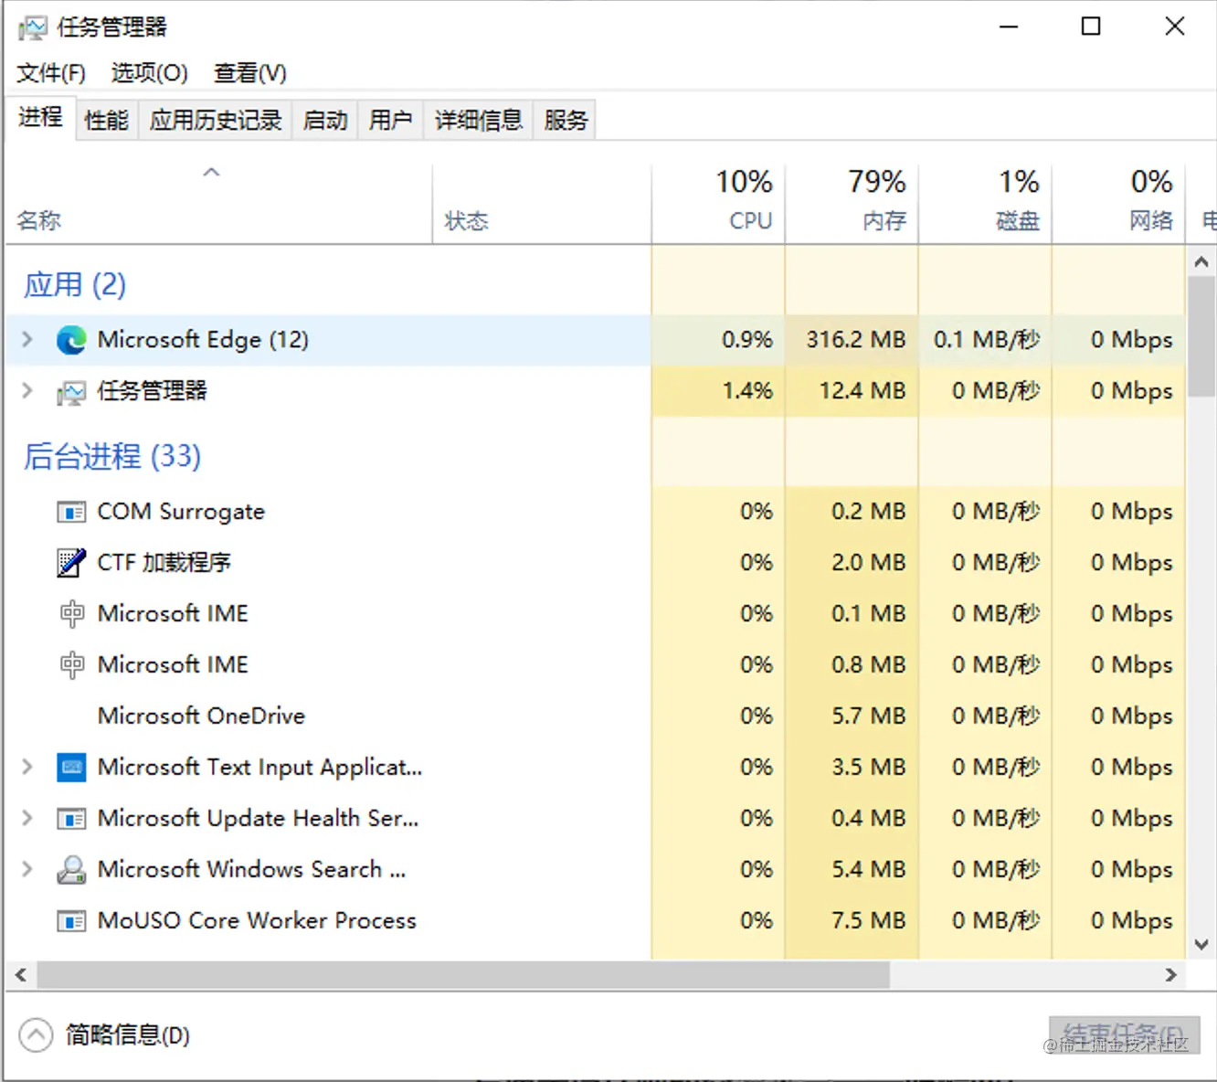Expand Microsoft Text Input Application row

27,768
